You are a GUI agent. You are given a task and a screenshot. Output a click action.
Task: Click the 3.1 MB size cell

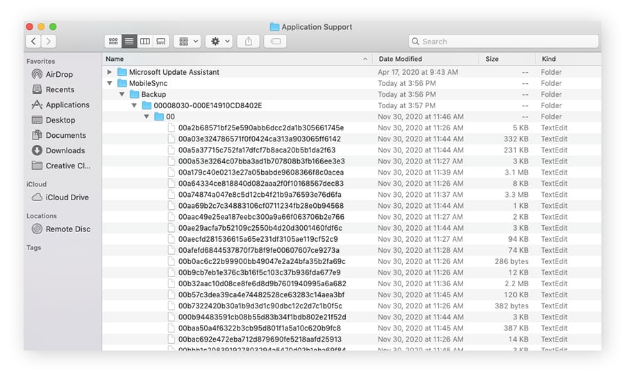[516, 173]
